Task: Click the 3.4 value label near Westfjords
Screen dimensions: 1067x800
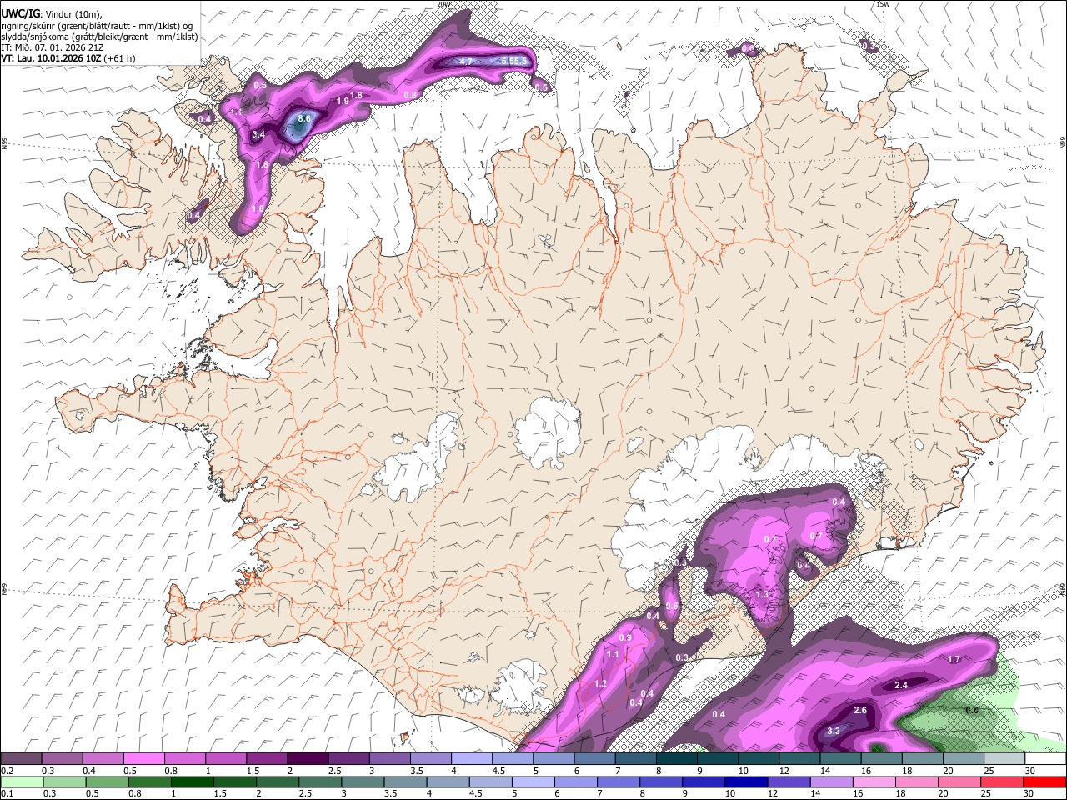Action: coord(258,134)
